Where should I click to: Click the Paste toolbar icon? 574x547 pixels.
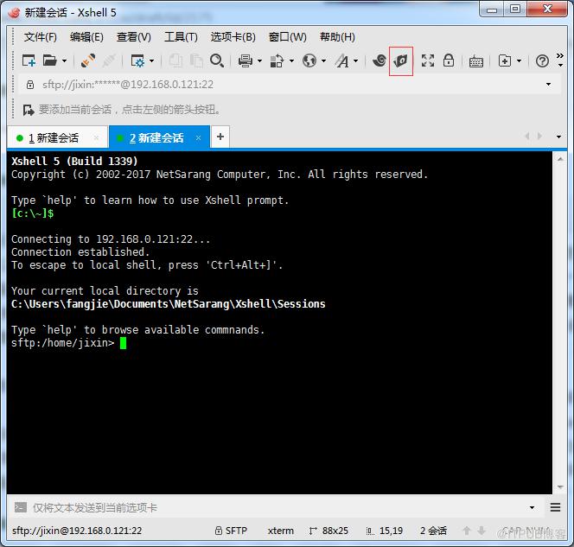tap(196, 60)
